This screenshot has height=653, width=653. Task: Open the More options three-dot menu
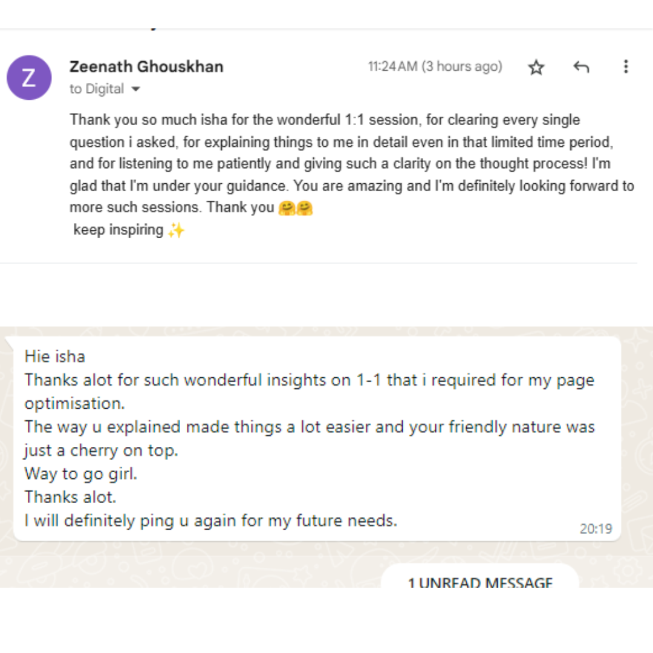(626, 67)
